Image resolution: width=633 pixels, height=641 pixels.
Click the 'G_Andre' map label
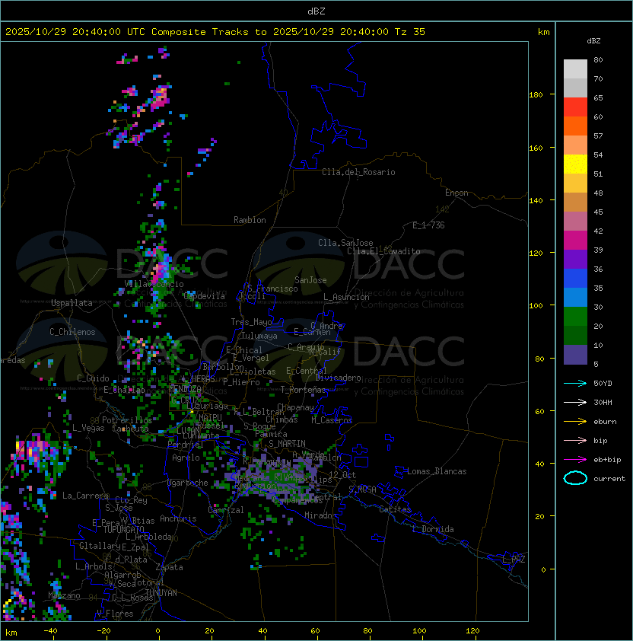(x=326, y=326)
